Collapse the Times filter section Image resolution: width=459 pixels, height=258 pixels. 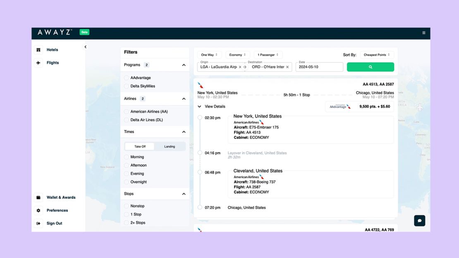[184, 132]
